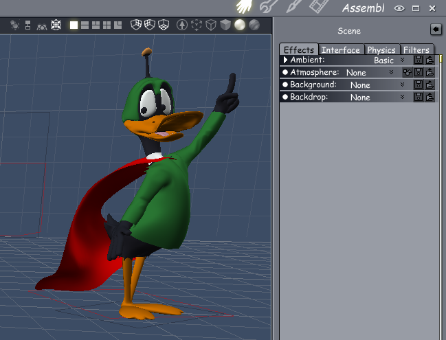The width and height of the screenshot is (446, 340).
Task: Switch to the Physics tab
Action: [x=381, y=49]
